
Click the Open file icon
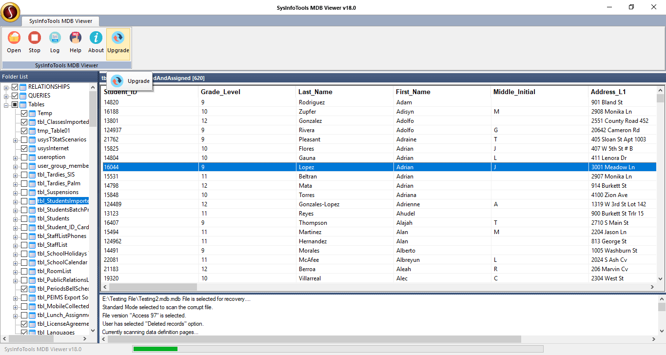point(14,38)
